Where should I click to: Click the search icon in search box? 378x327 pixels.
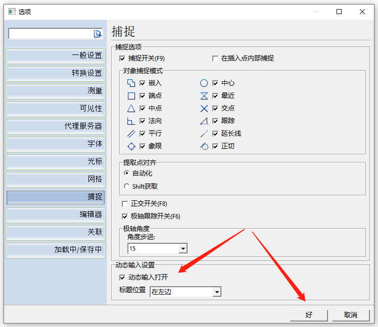tap(98, 34)
